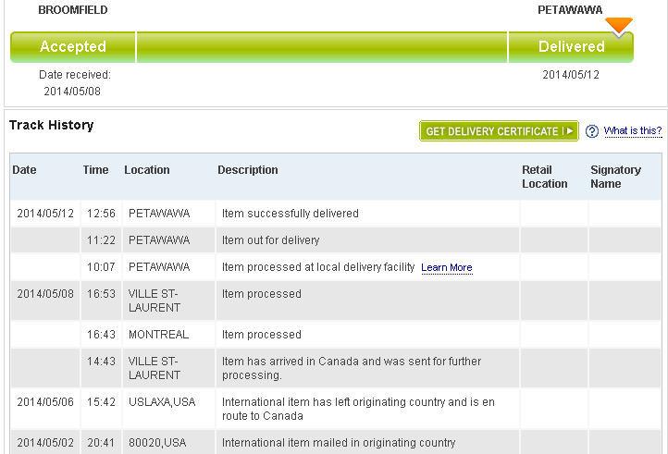The height and width of the screenshot is (454, 668).
Task: Click the Delivered progress bar segment
Action: pos(571,47)
